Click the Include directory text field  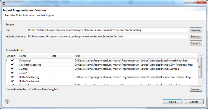107,36
